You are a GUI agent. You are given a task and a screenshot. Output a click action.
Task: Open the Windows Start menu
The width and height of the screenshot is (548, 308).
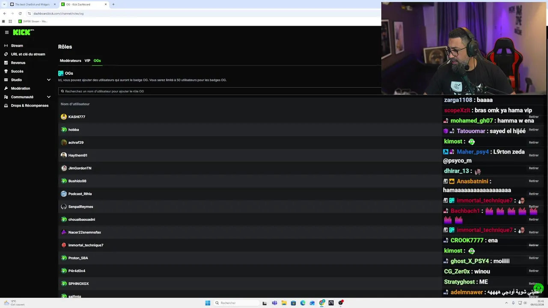[208, 303]
